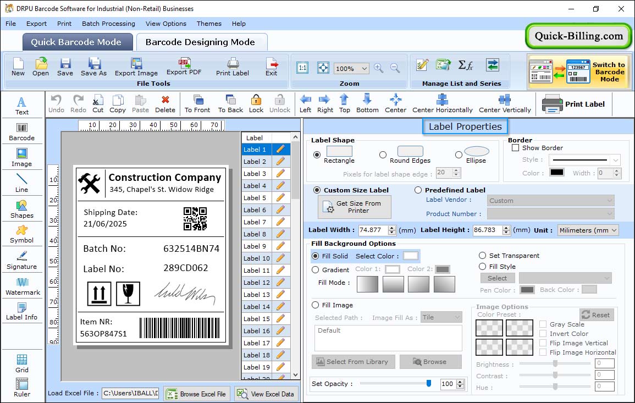
Task: Open the Product Number dropdown
Action: click(550, 213)
